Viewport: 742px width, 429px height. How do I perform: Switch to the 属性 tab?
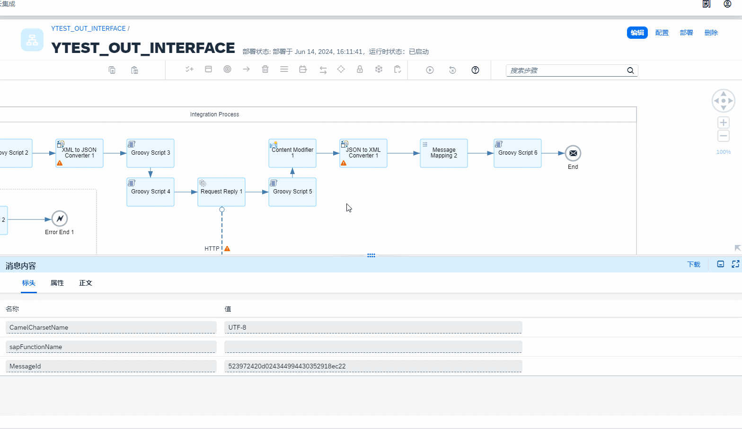pyautogui.click(x=57, y=283)
